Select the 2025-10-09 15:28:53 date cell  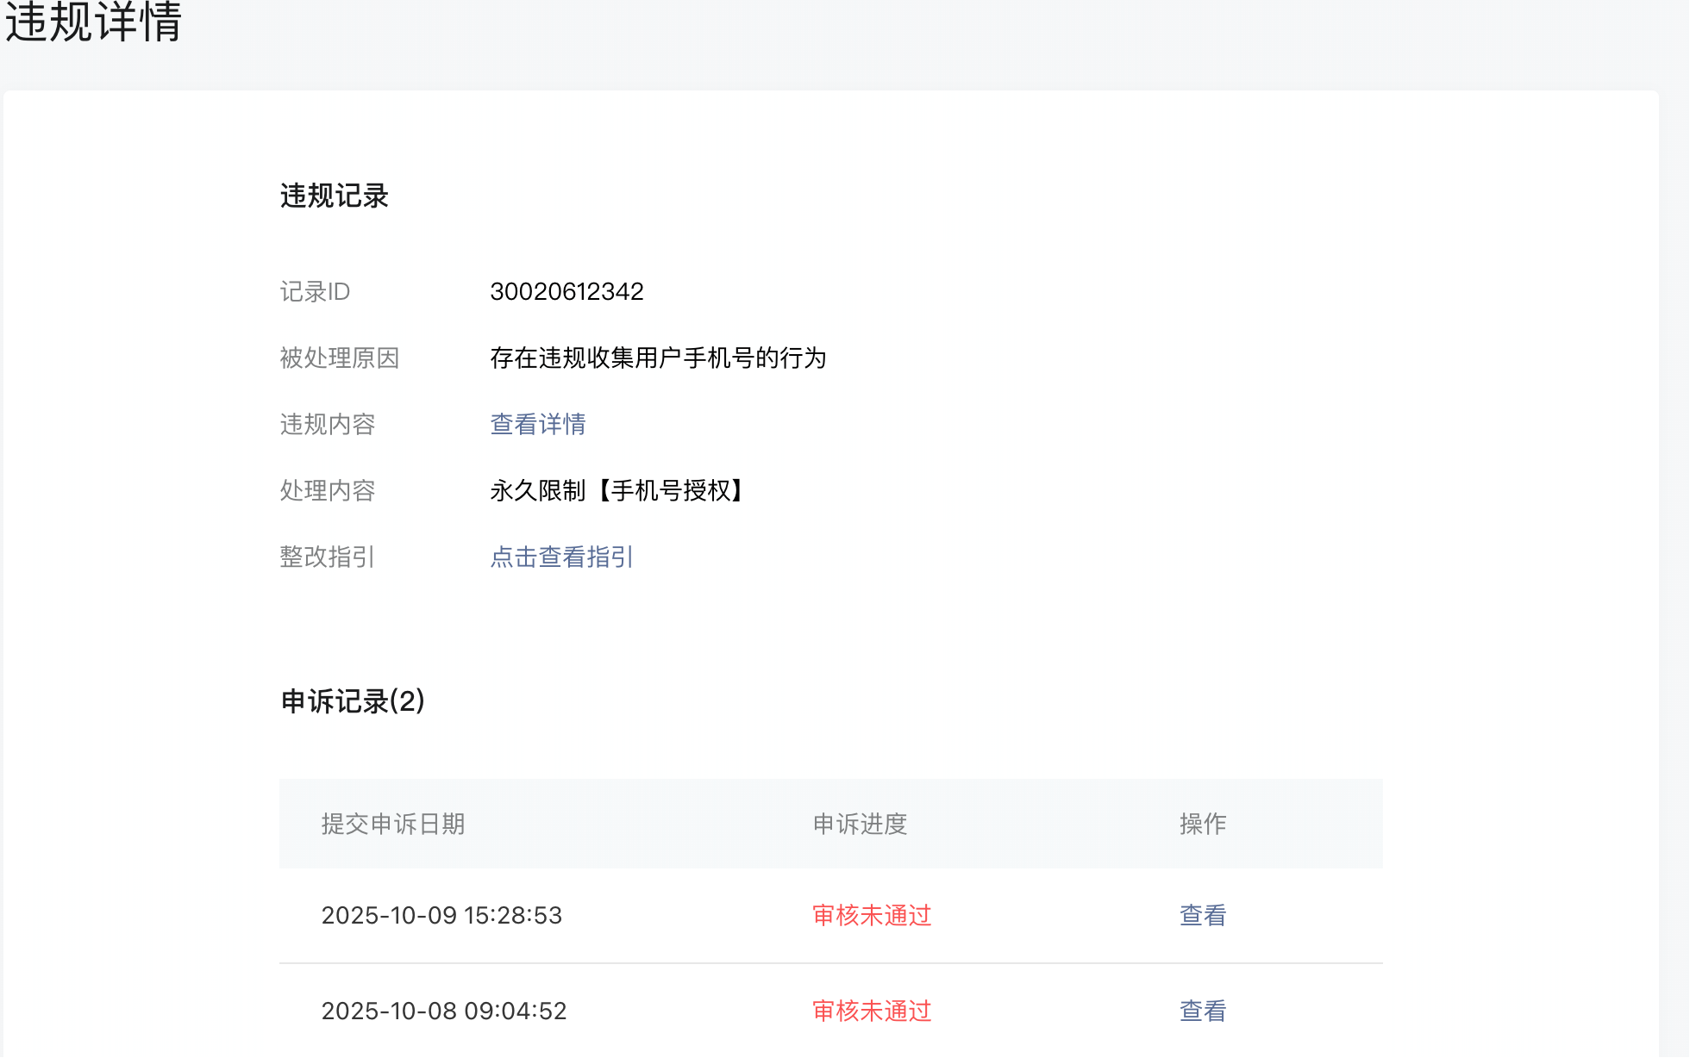441,915
